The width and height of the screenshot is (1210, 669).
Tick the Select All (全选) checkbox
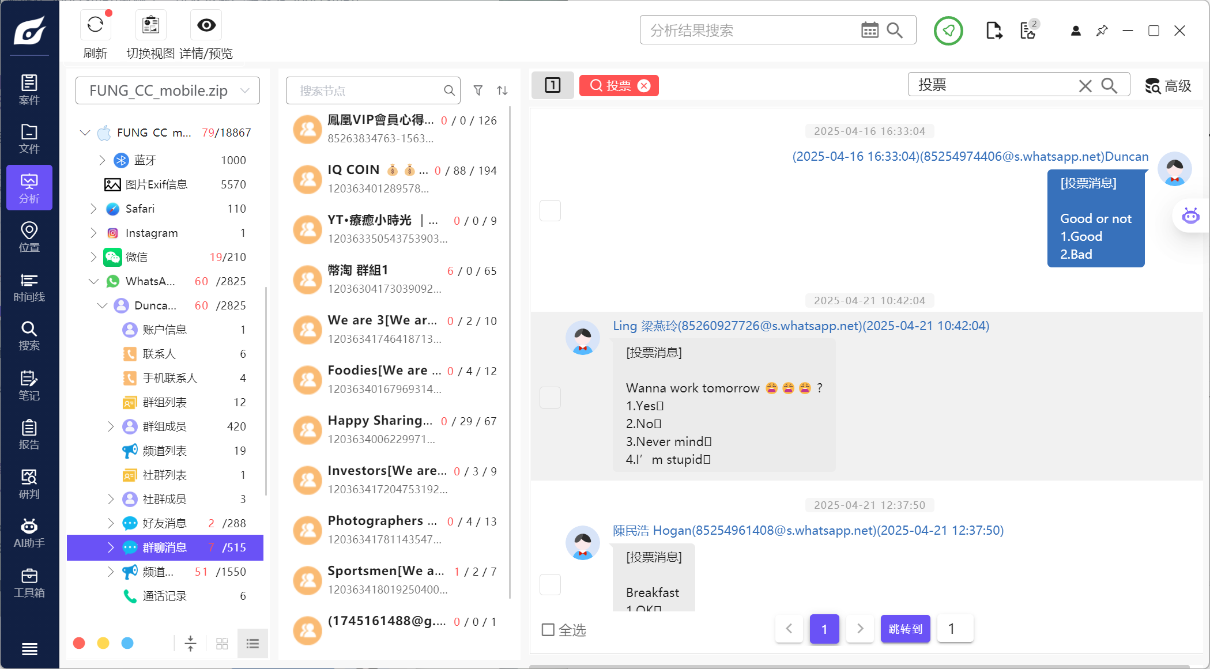click(548, 629)
